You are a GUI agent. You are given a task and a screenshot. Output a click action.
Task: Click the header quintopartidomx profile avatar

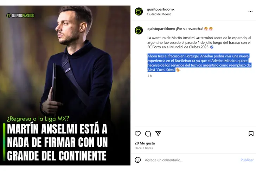[139, 12]
